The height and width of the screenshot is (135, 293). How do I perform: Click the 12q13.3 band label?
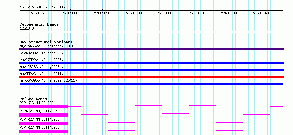point(27,29)
